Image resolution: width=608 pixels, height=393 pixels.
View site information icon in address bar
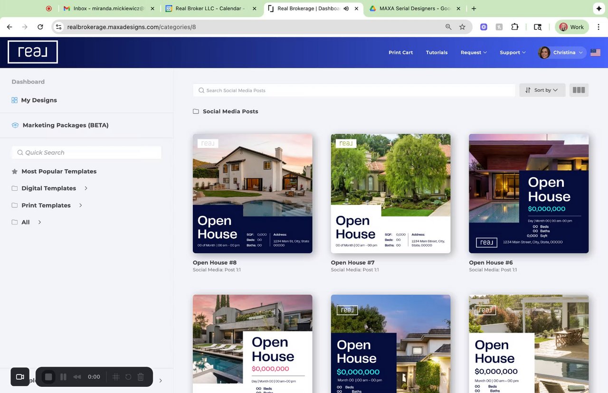[x=58, y=27]
